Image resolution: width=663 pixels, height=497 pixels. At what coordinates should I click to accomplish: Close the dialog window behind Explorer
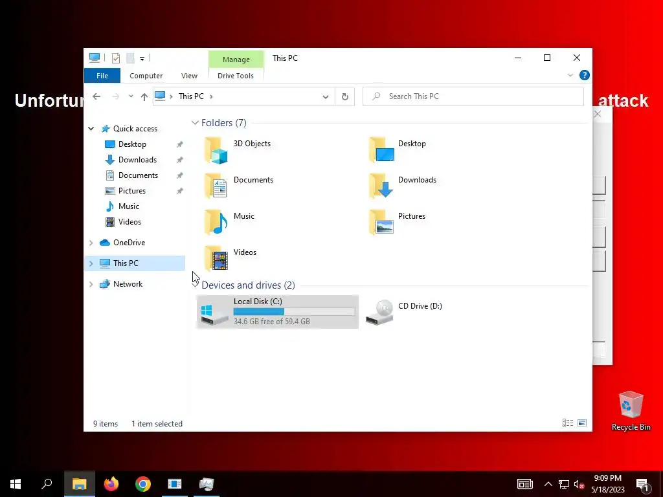[597, 114]
